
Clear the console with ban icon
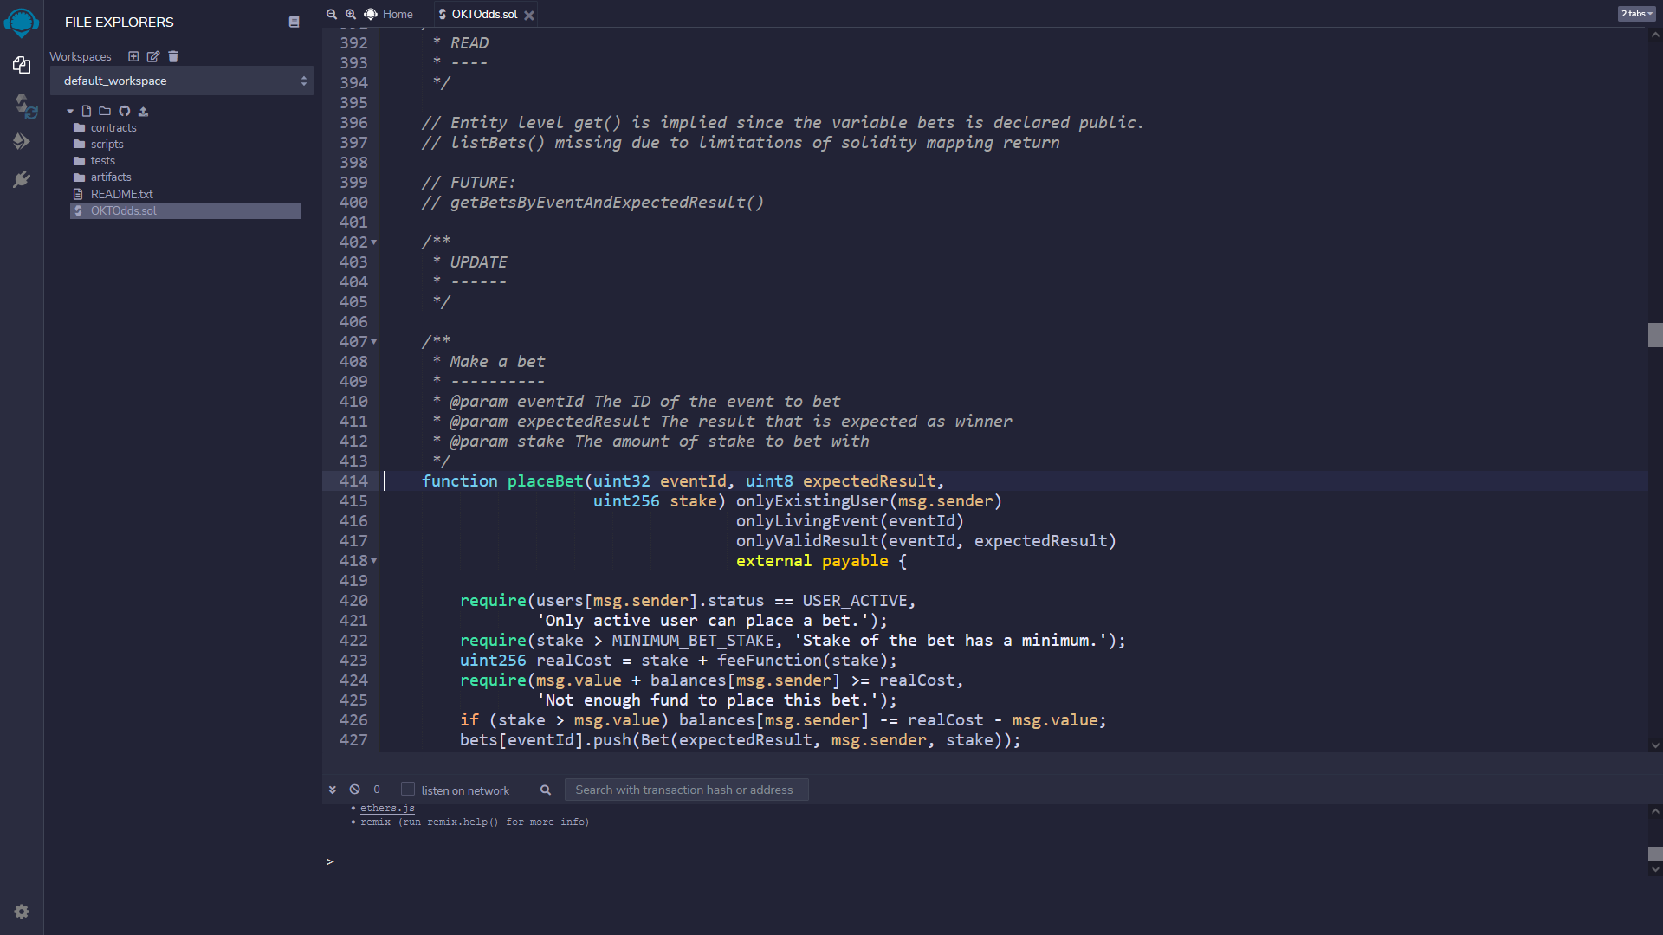click(x=354, y=790)
